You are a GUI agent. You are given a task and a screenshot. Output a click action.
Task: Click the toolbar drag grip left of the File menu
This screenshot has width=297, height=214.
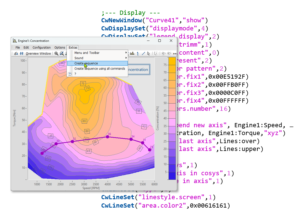tap(12, 48)
